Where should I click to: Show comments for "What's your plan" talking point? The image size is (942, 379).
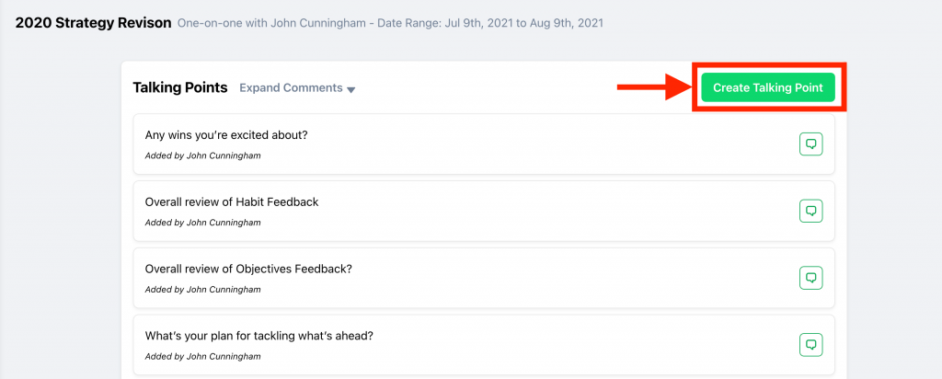[810, 345]
